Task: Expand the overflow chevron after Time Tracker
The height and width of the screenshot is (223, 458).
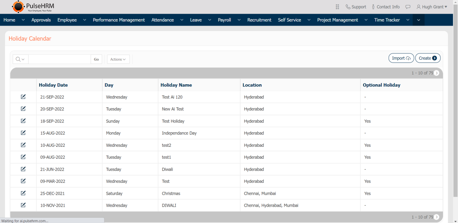Action: [x=419, y=20]
